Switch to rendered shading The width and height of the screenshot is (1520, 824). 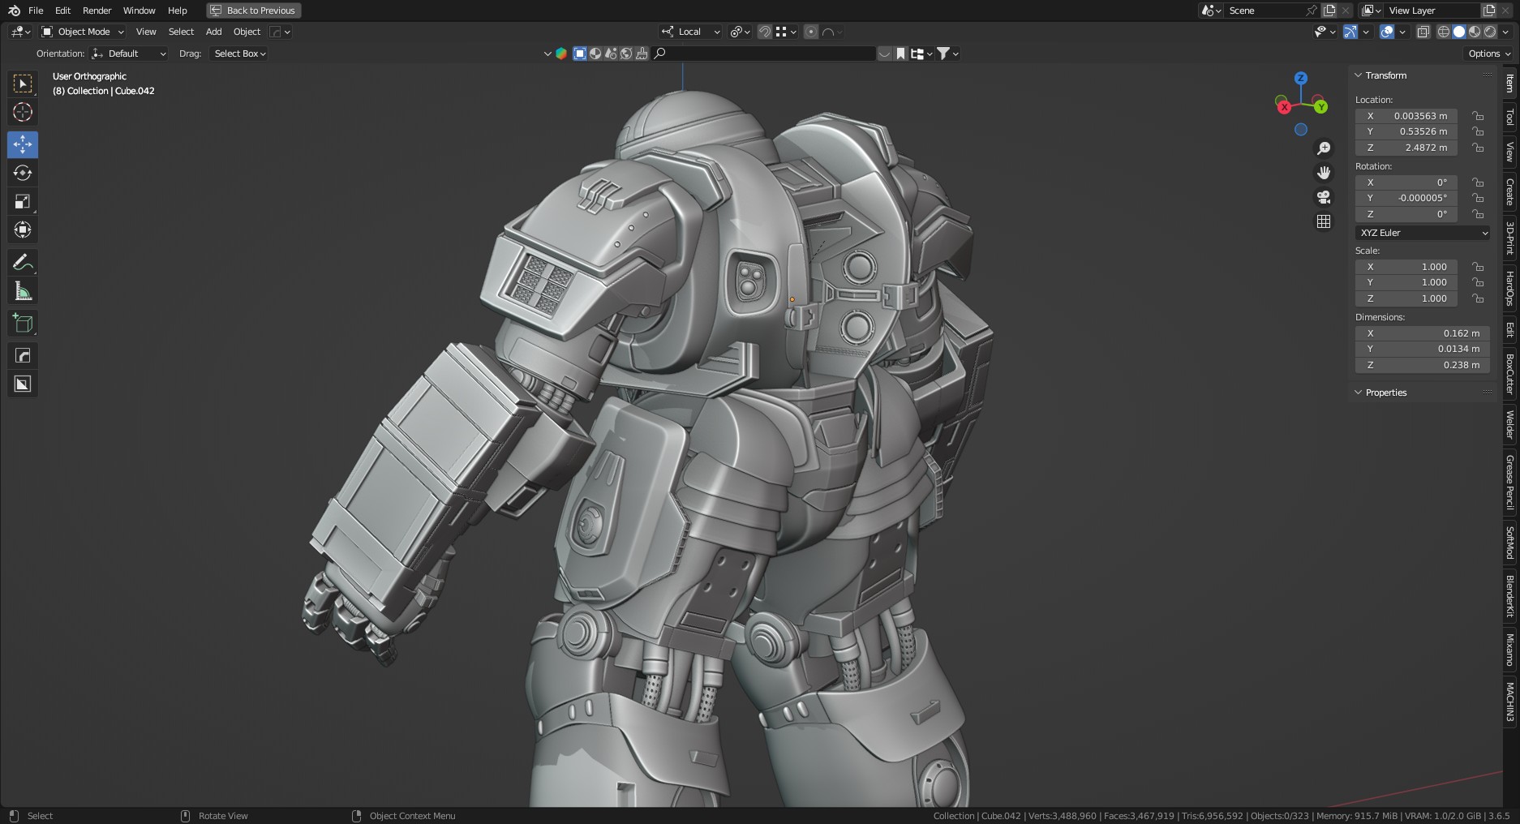pos(1490,32)
